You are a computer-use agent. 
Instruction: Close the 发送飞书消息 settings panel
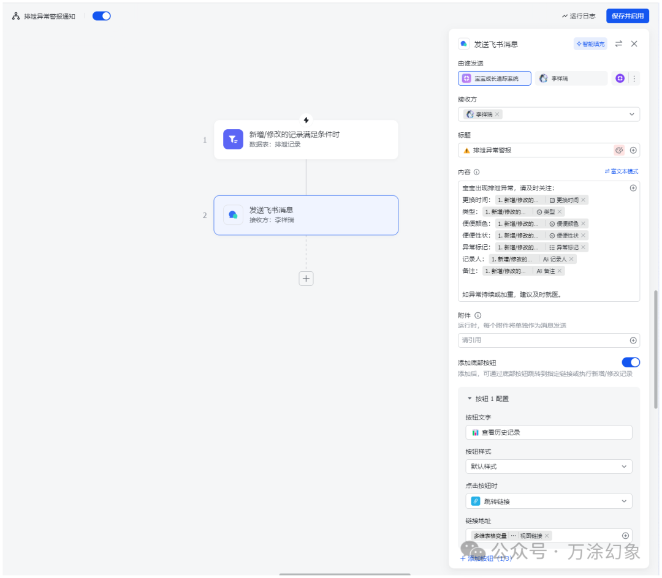[634, 44]
